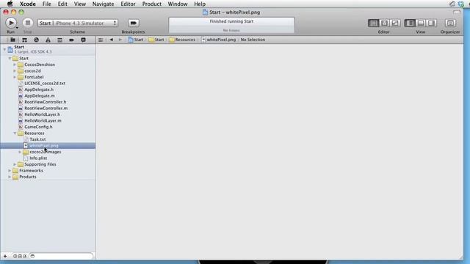Open the Editor menu
The image size is (470, 264).
[128, 4]
